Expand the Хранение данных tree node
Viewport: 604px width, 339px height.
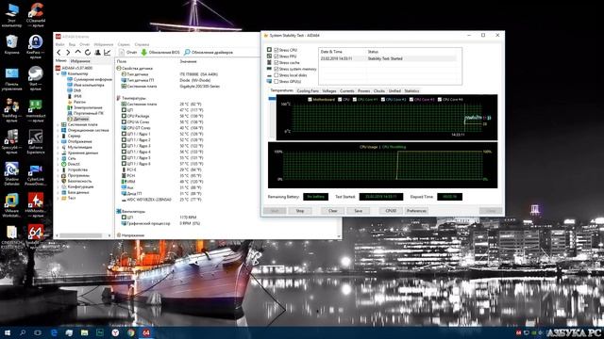[x=59, y=153]
